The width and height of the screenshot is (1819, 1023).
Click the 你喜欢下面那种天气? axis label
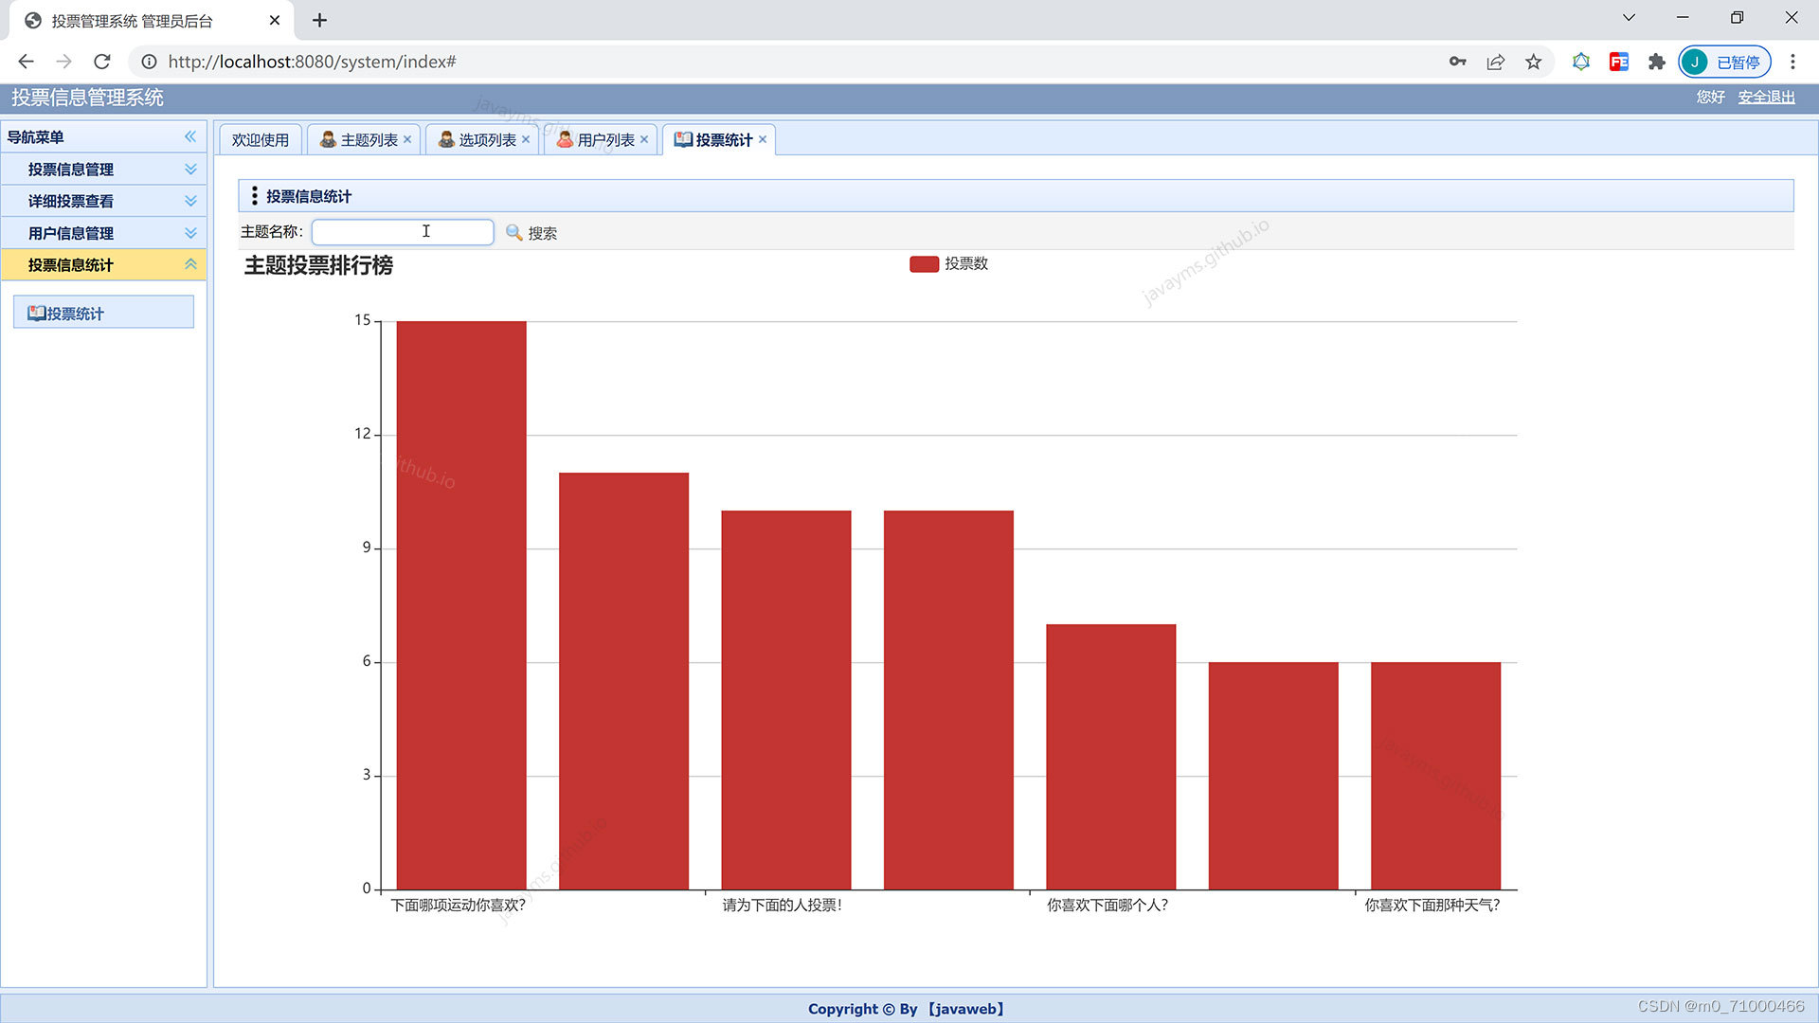[1432, 906]
